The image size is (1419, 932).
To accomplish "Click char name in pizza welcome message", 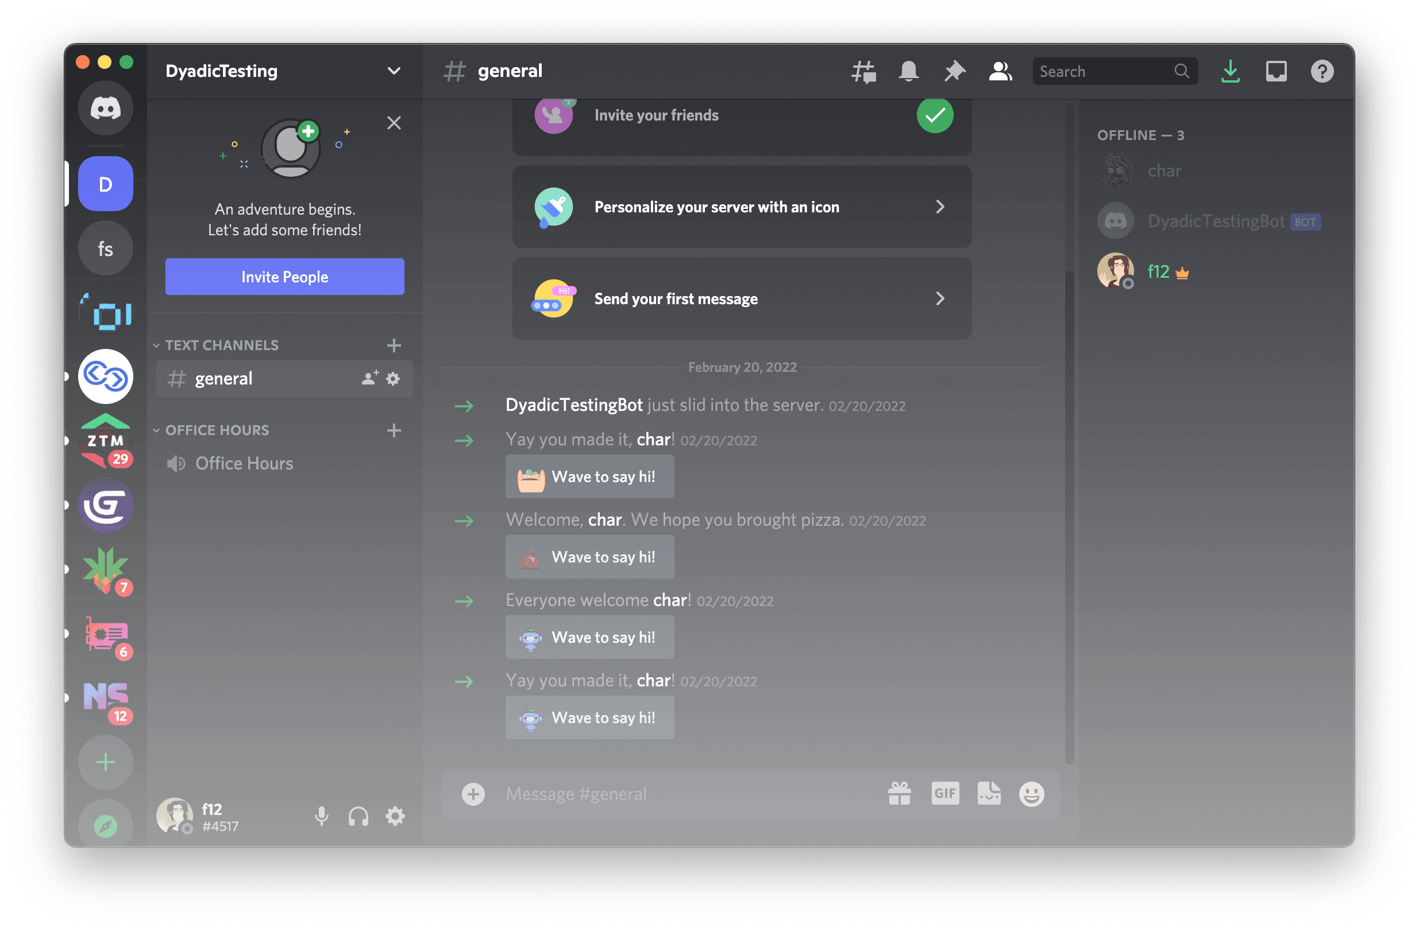I will click(x=605, y=520).
